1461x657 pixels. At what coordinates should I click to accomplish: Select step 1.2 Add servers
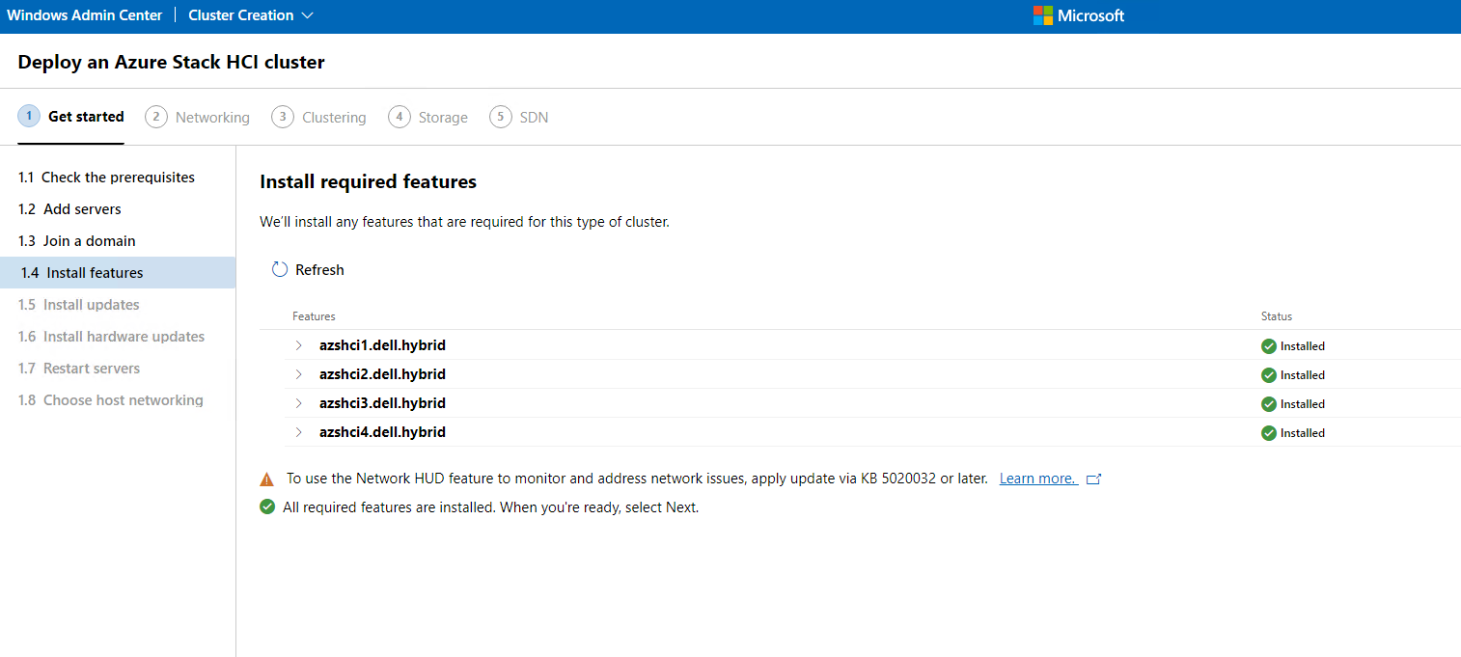click(70, 209)
